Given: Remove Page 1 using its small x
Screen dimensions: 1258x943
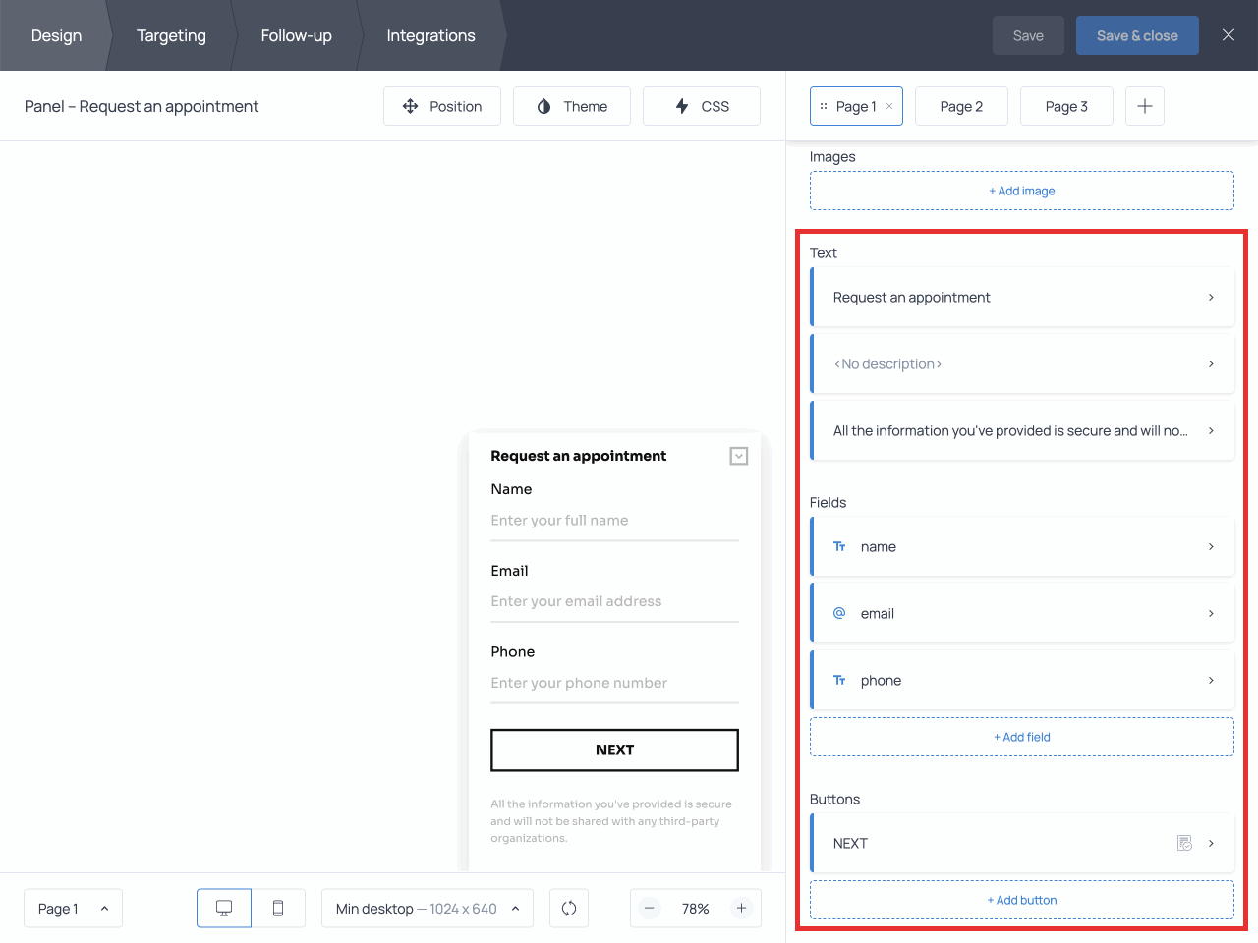Looking at the screenshot, I should click(889, 106).
